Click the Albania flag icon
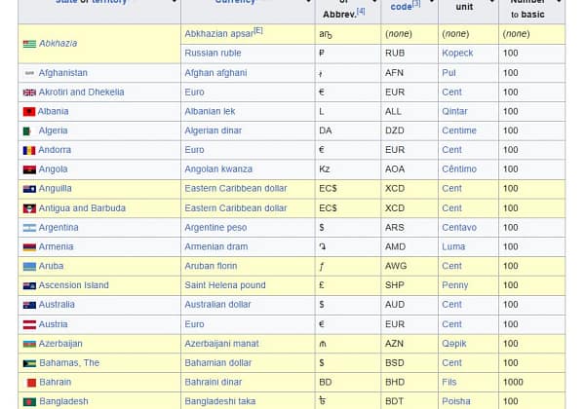 coord(29,112)
